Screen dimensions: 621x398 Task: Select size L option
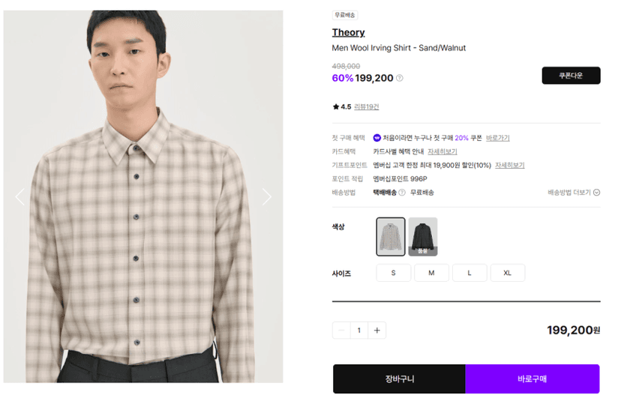469,273
